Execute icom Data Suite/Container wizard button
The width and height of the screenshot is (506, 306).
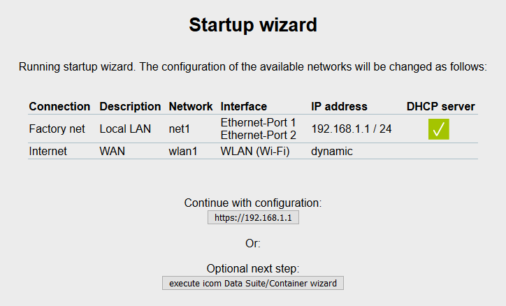(253, 283)
